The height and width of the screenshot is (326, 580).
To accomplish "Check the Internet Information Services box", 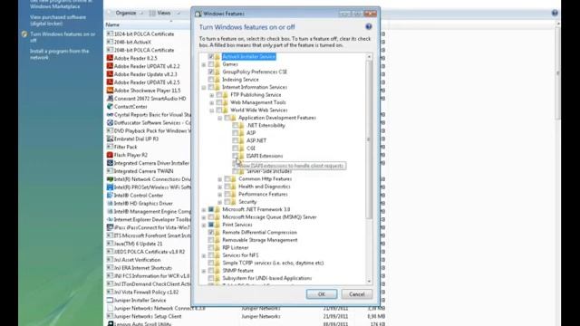I will coord(211,87).
